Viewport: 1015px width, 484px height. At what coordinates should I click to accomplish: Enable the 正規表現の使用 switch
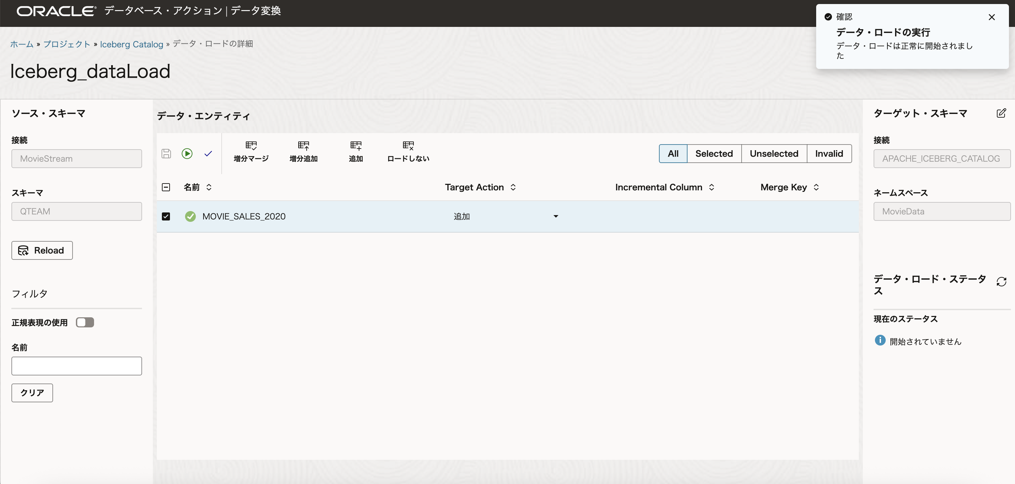[x=85, y=322]
